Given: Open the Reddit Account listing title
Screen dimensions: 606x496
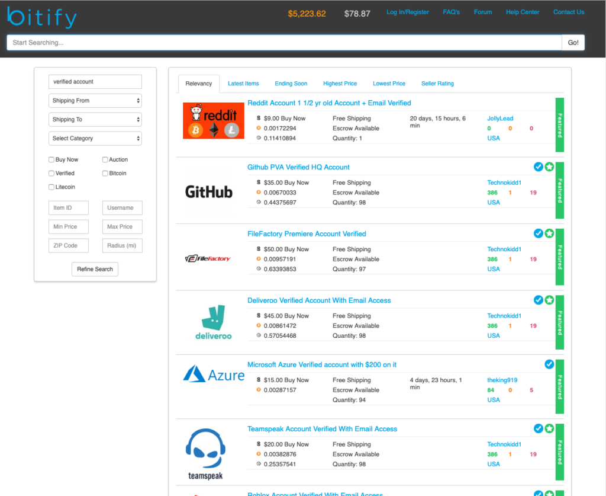Looking at the screenshot, I should click(x=329, y=103).
